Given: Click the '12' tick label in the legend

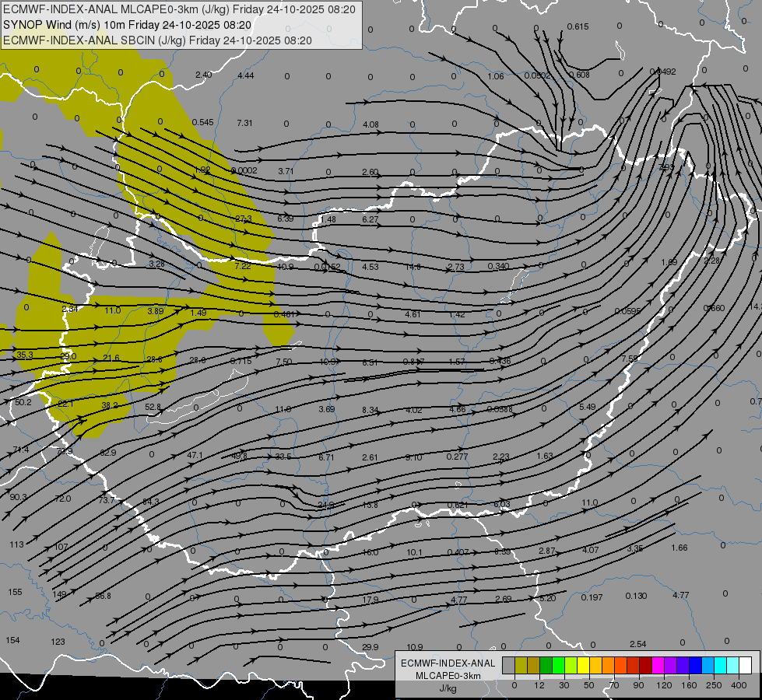Looking at the screenshot, I should pyautogui.click(x=539, y=685).
